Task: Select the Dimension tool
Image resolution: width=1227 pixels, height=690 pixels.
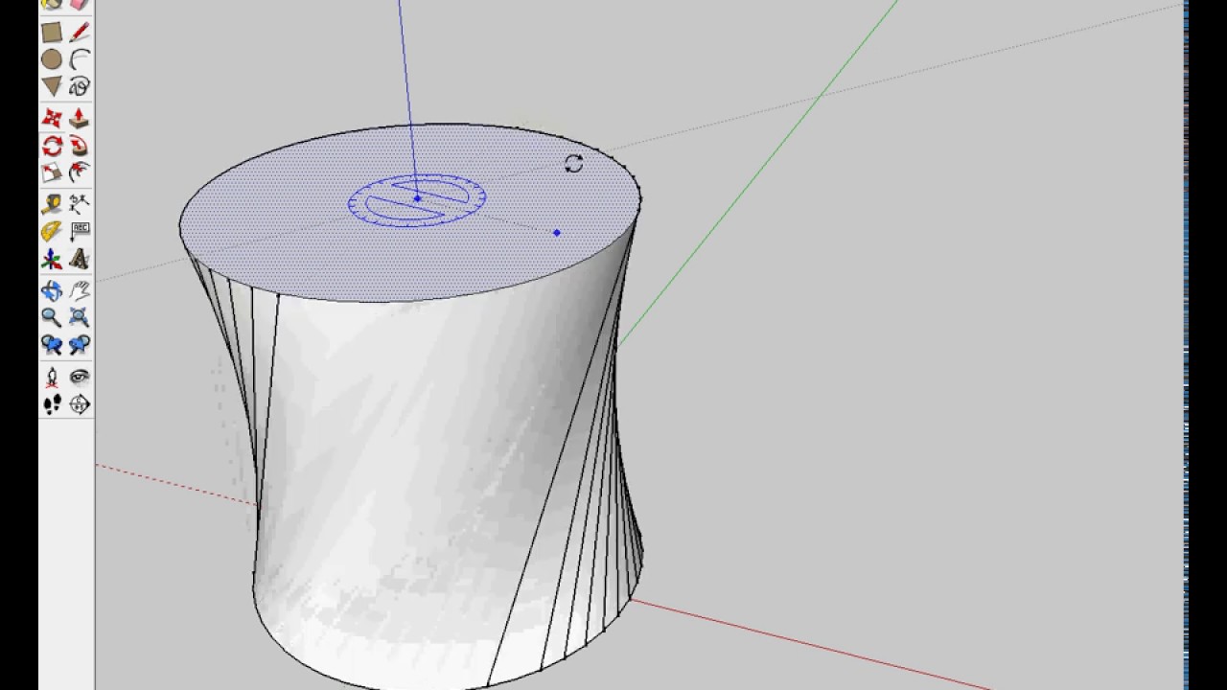Action: point(80,204)
